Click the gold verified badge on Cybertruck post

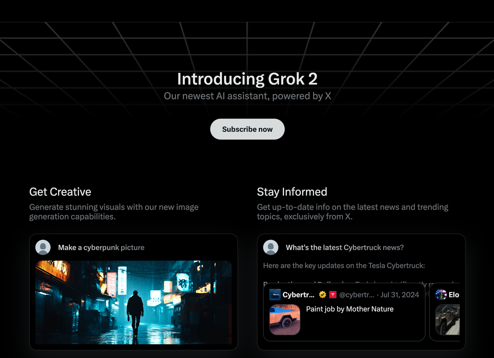(x=323, y=295)
